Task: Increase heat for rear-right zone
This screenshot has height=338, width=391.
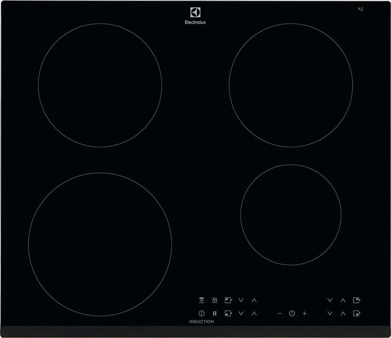Action: [343, 300]
